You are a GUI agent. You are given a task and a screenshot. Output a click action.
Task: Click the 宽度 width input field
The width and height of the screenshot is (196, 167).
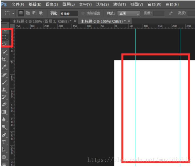pos(159,13)
